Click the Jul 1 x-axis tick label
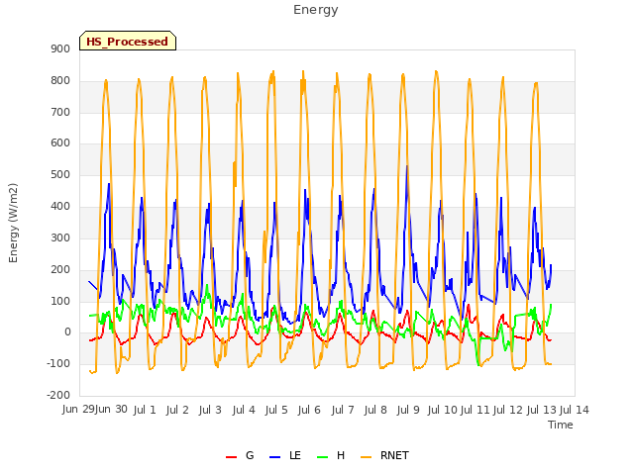The height and width of the screenshot is (475, 634). click(x=145, y=410)
